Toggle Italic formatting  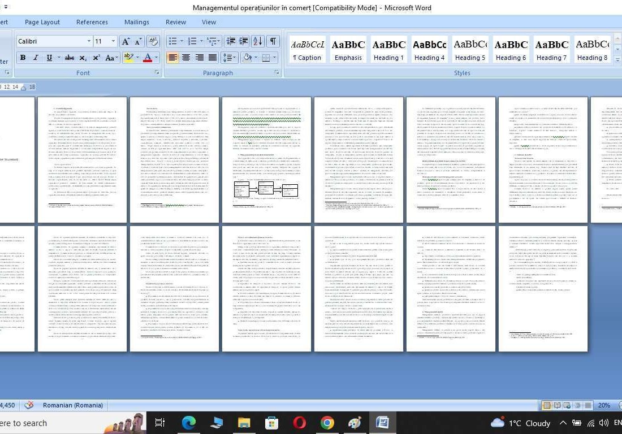click(36, 58)
